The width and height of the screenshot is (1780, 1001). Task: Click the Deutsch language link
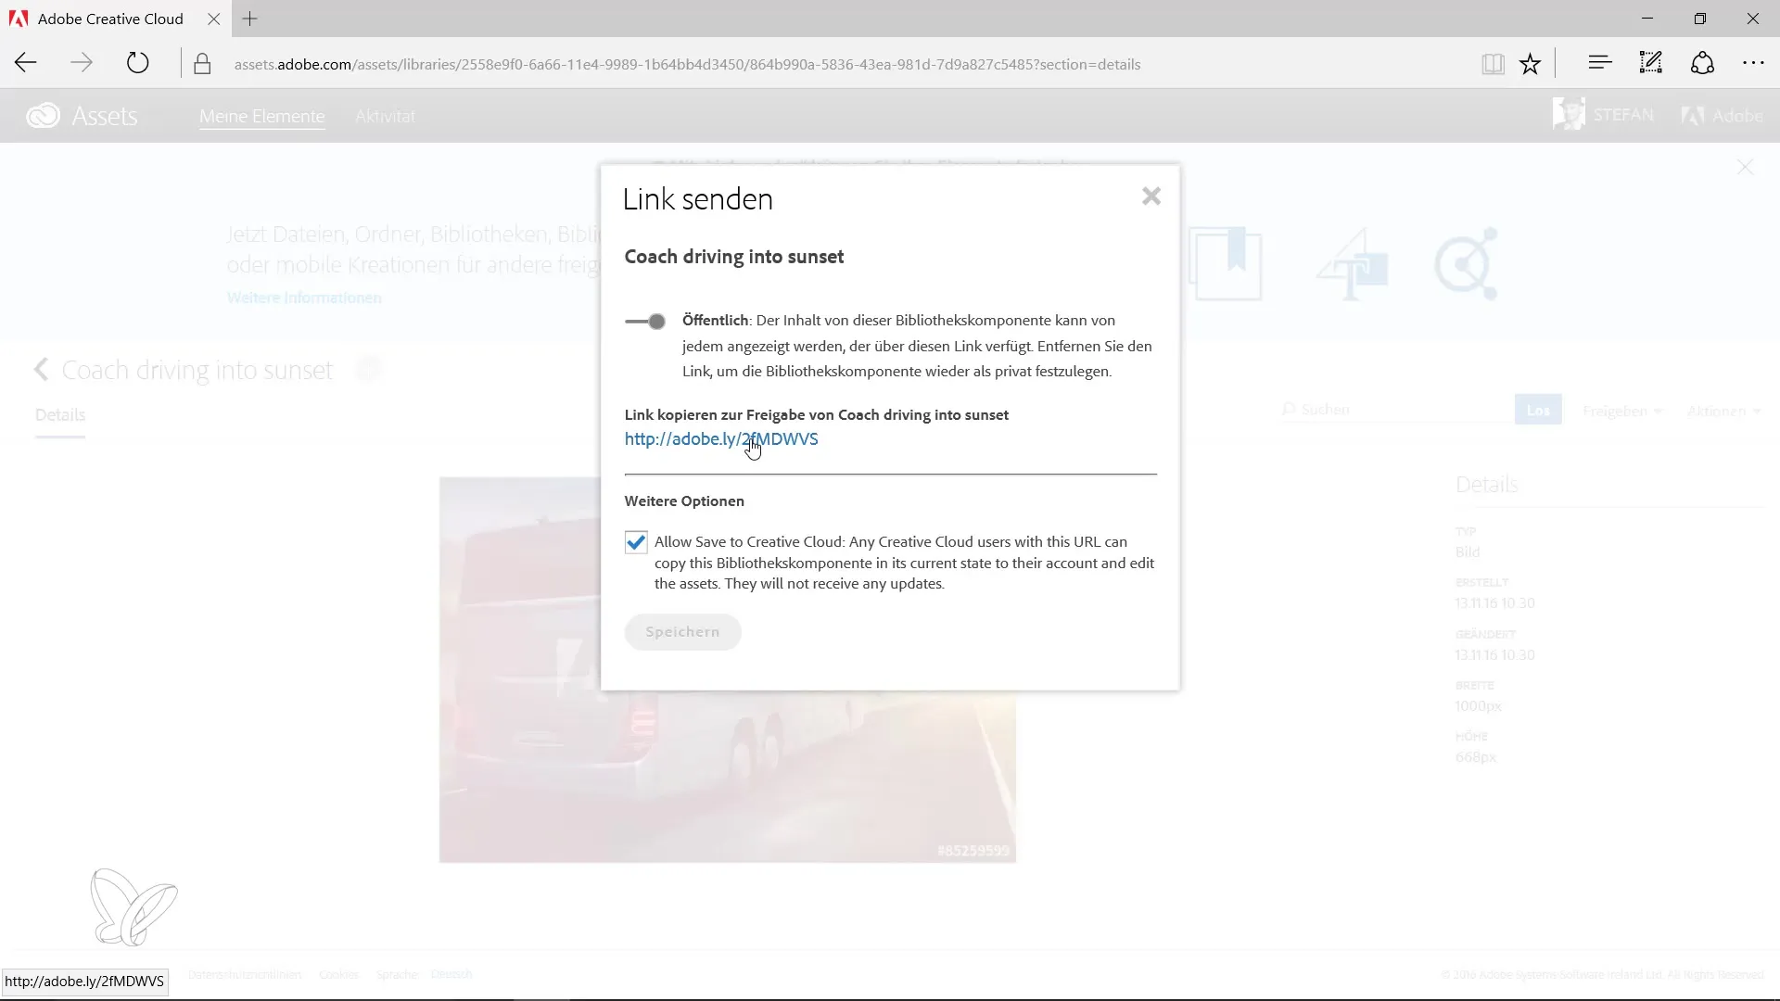[x=451, y=974]
